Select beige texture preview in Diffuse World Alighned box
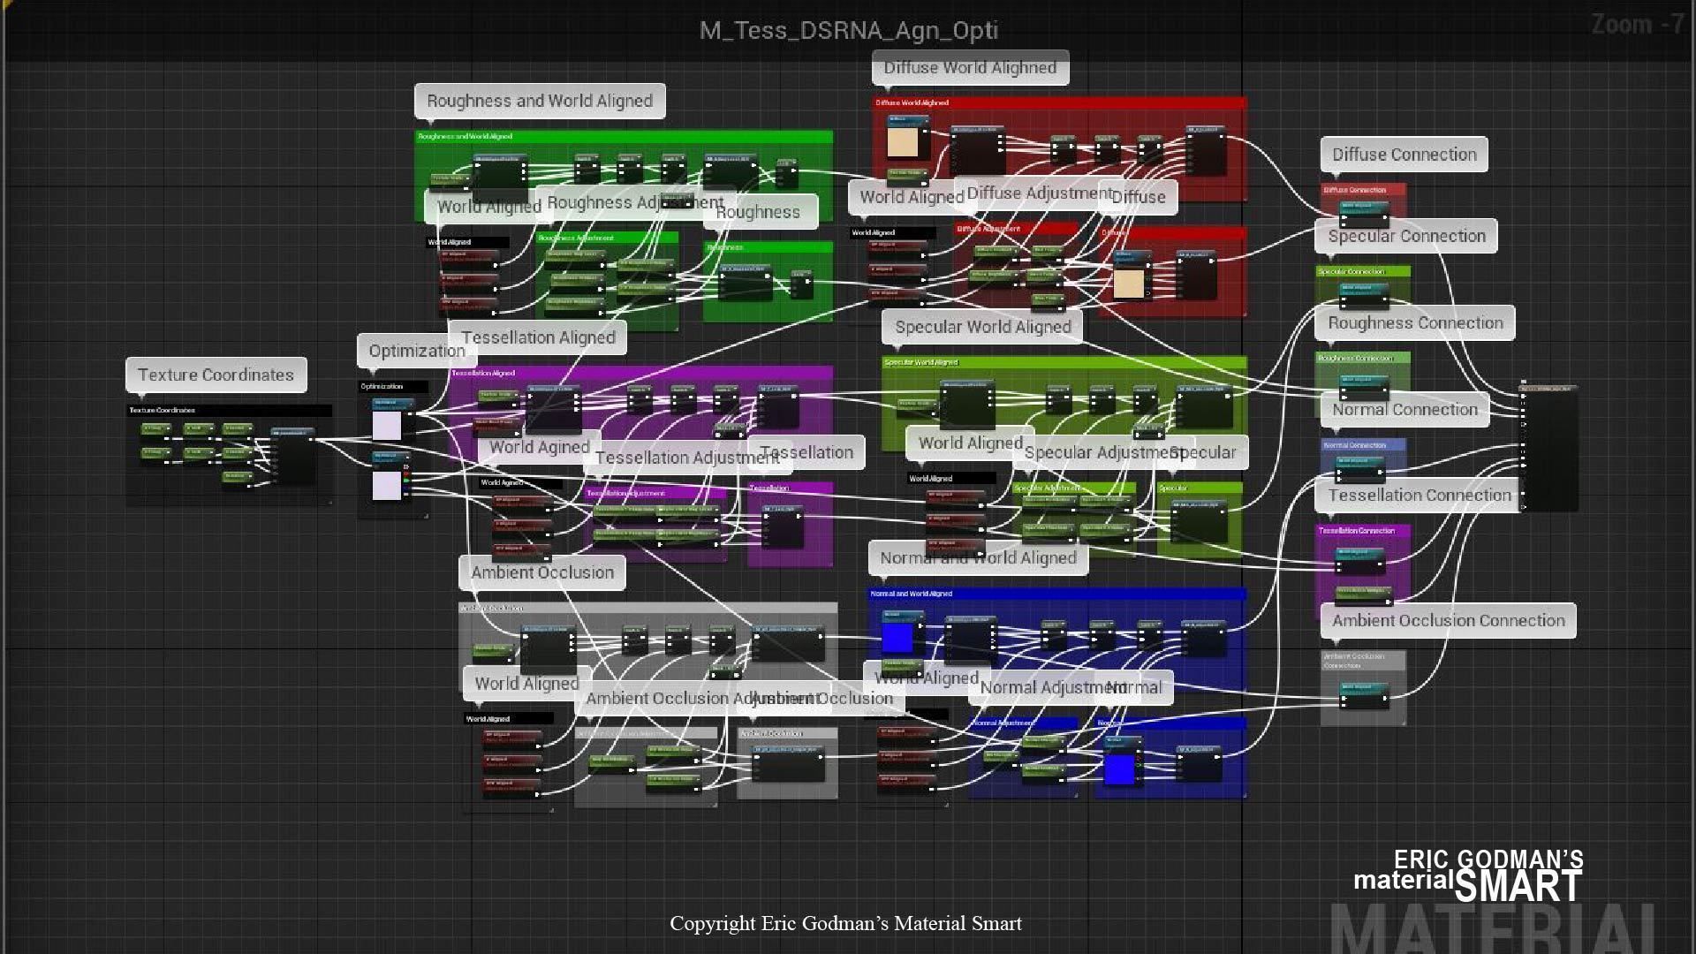1696x954 pixels. click(x=903, y=143)
